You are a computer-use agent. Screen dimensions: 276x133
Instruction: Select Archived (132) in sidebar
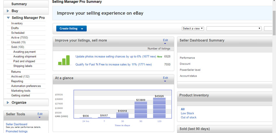[20, 77]
